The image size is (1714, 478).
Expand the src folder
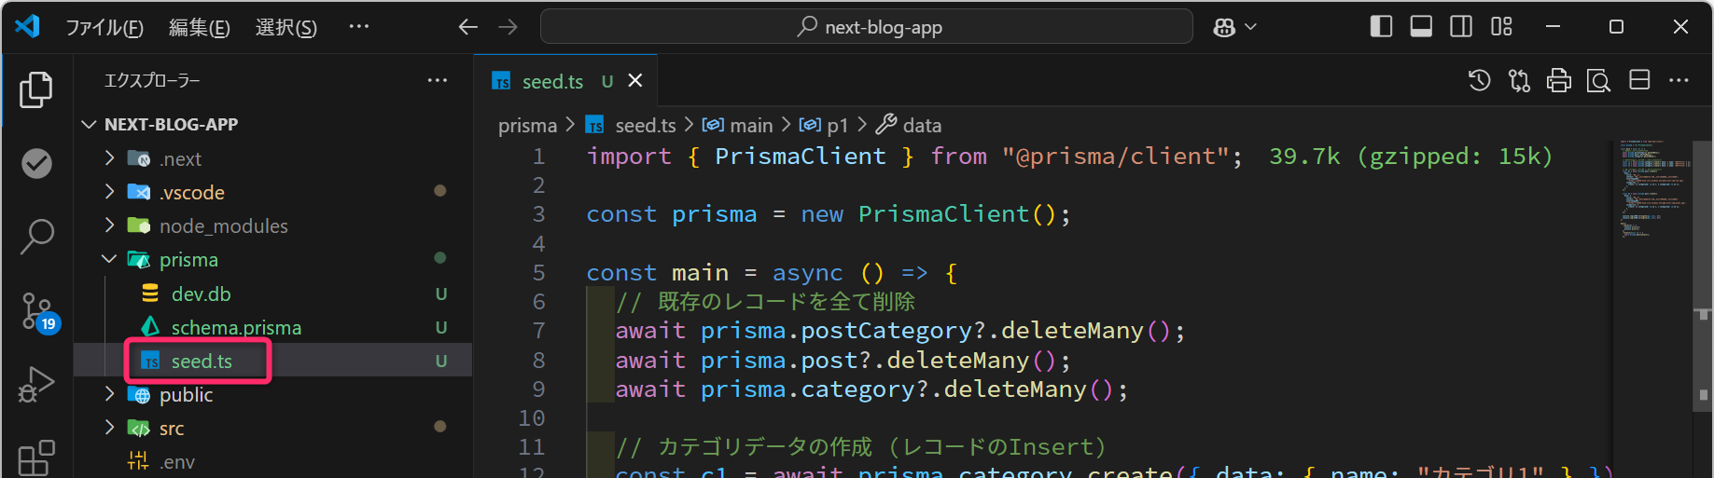[109, 428]
